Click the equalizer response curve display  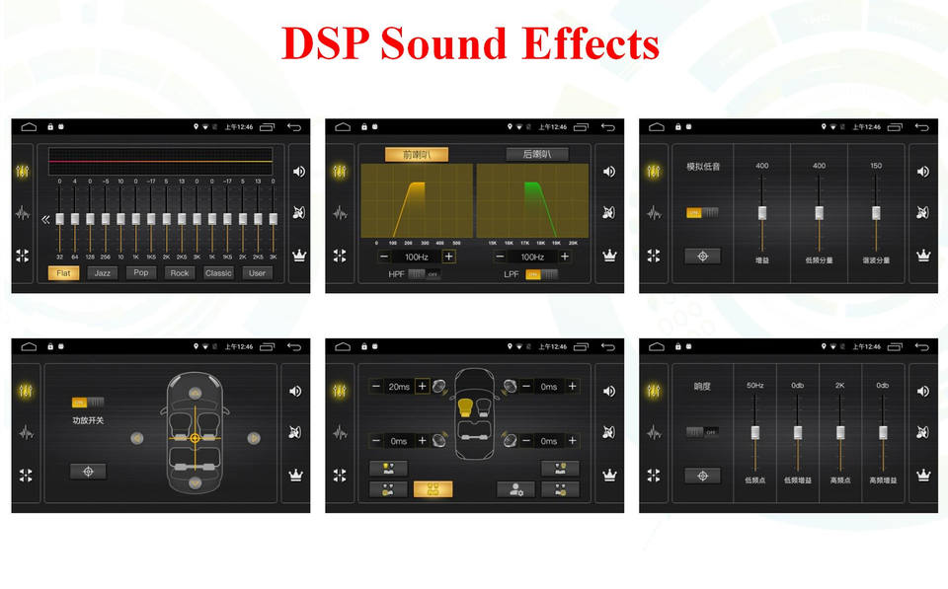pyautogui.click(x=161, y=161)
